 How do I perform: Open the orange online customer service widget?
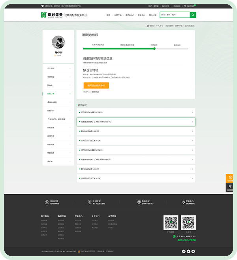pos(230,178)
